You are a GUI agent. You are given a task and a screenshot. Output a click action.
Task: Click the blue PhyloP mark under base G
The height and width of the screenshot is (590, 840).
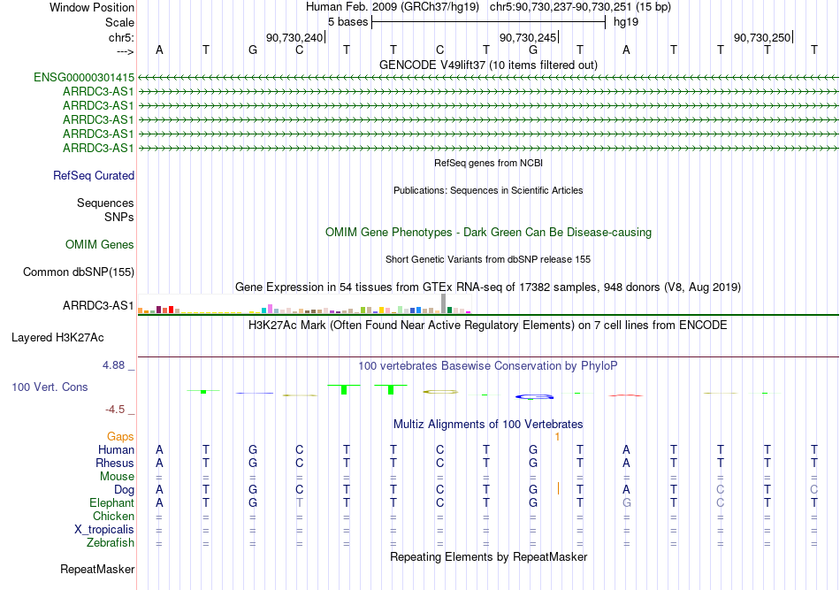pyautogui.click(x=534, y=396)
